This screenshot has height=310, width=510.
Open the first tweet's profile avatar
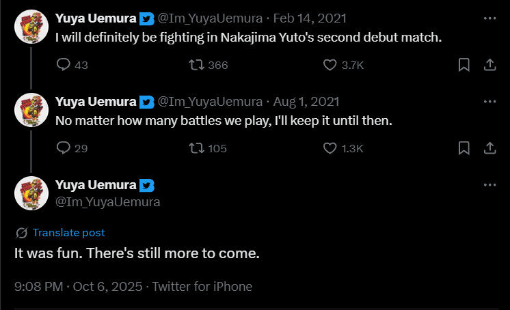point(31,27)
